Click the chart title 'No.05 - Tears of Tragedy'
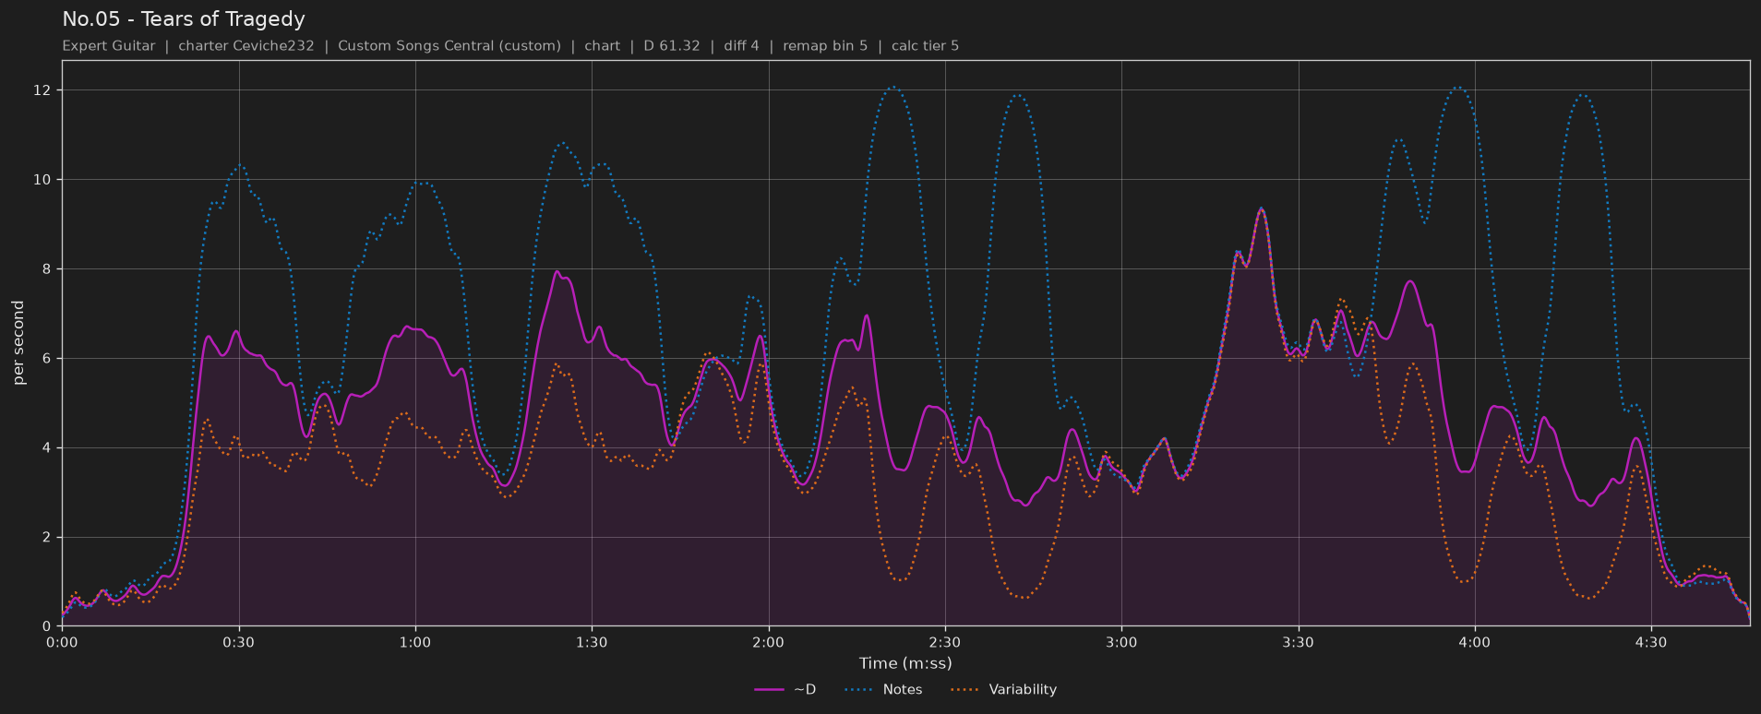1761x714 pixels. click(x=184, y=19)
